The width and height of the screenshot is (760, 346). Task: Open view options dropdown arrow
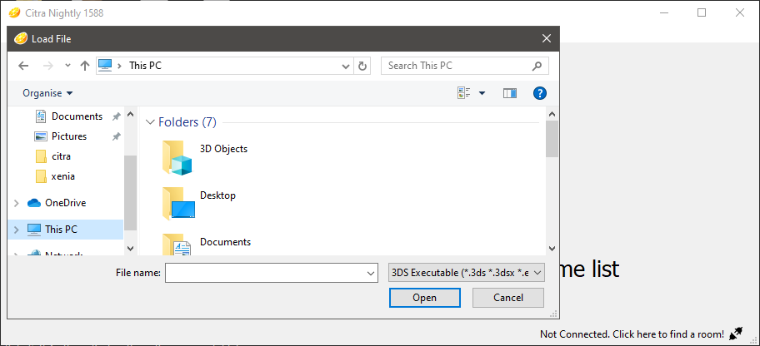[482, 93]
